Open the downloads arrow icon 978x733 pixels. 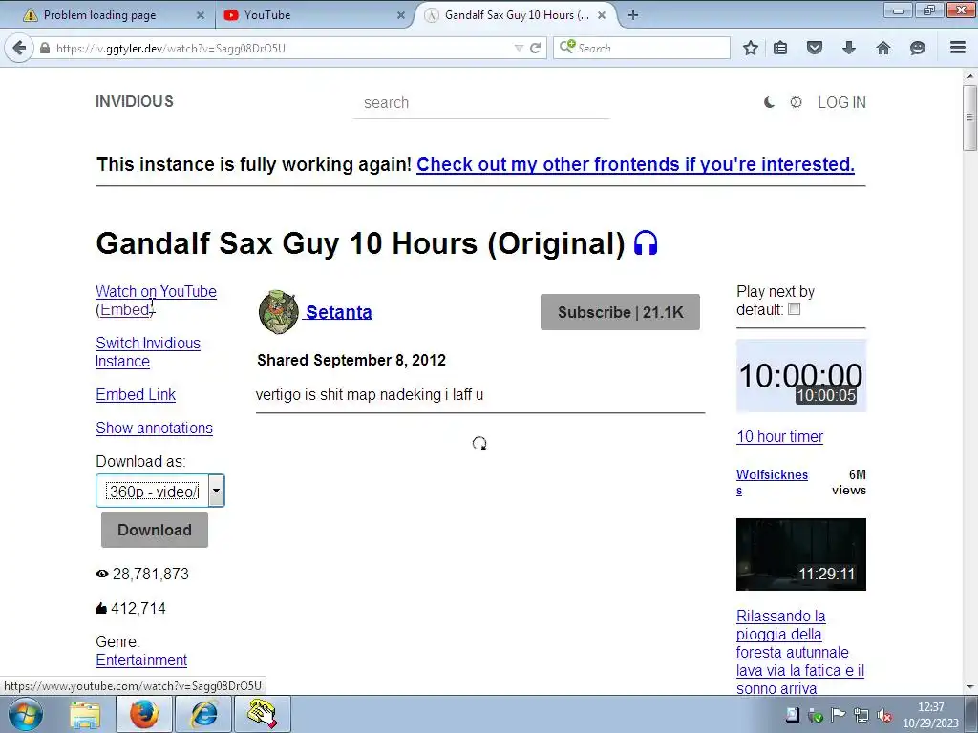[x=849, y=48]
